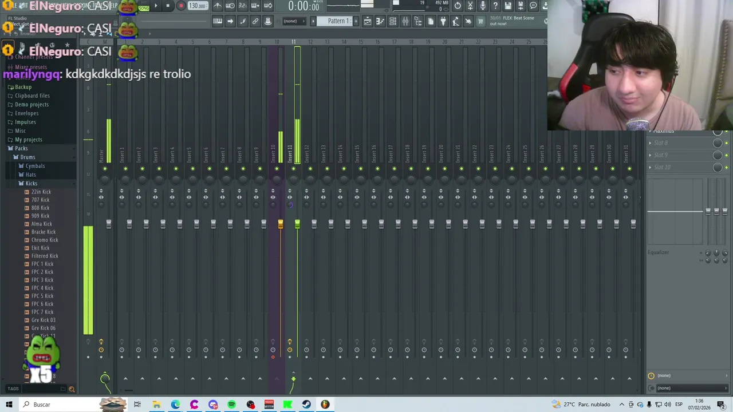Add a new pattern with plus button
The height and width of the screenshot is (412, 733).
pos(356,21)
